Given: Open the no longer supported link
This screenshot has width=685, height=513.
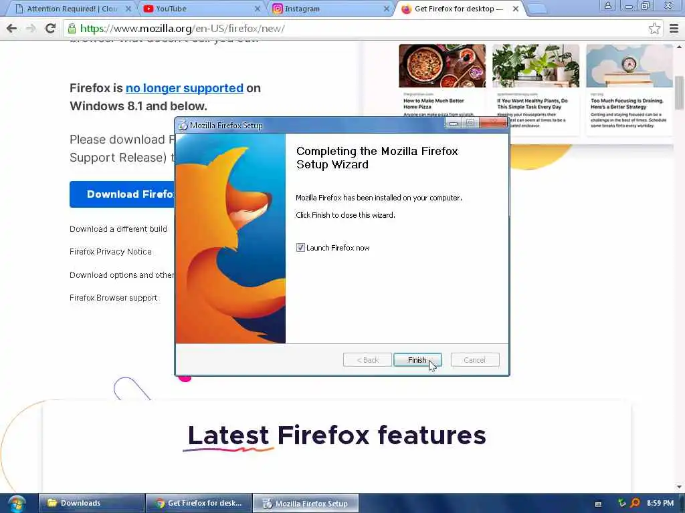Looking at the screenshot, I should 185,88.
